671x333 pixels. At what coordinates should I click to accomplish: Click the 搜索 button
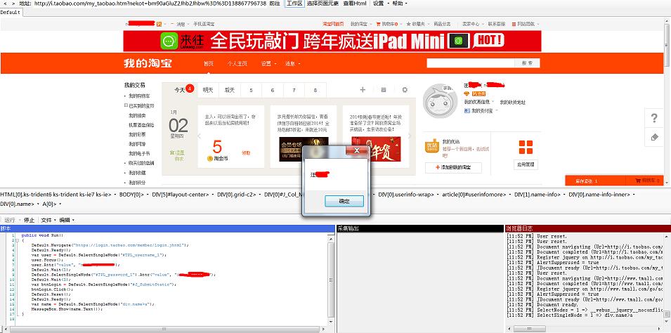pos(527,63)
